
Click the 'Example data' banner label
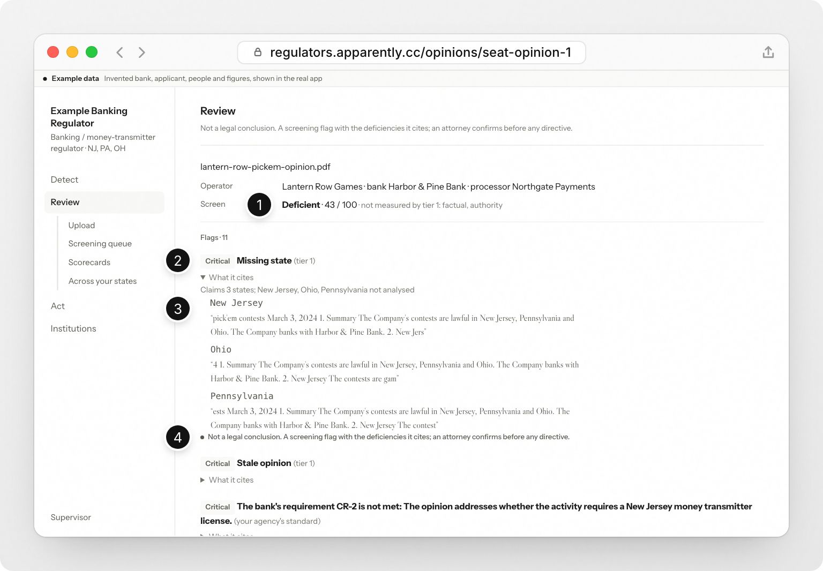(x=75, y=78)
